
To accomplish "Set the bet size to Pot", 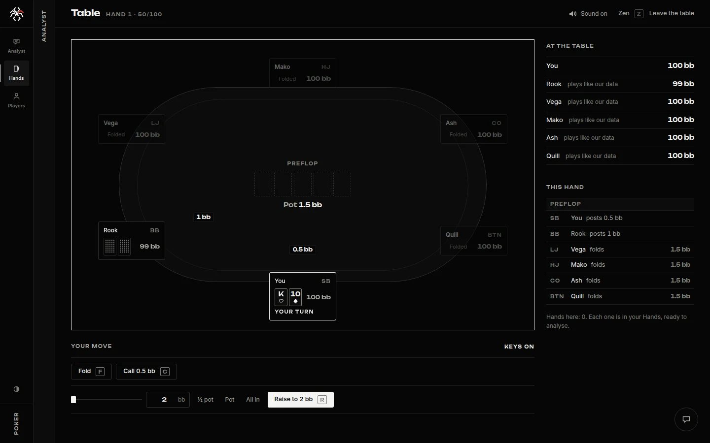I will point(230,400).
